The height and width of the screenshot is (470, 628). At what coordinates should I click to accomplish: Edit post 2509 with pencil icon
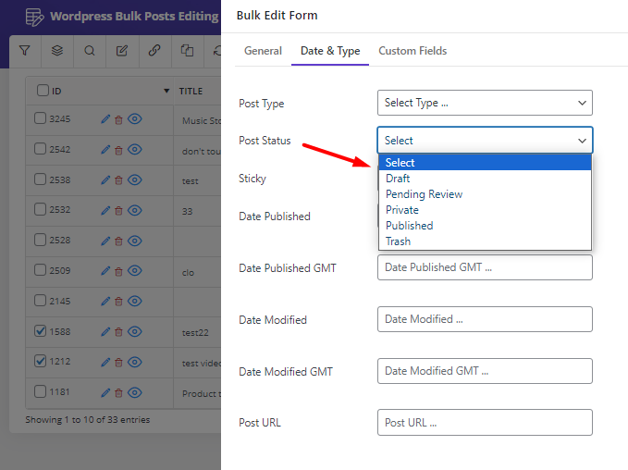(105, 271)
